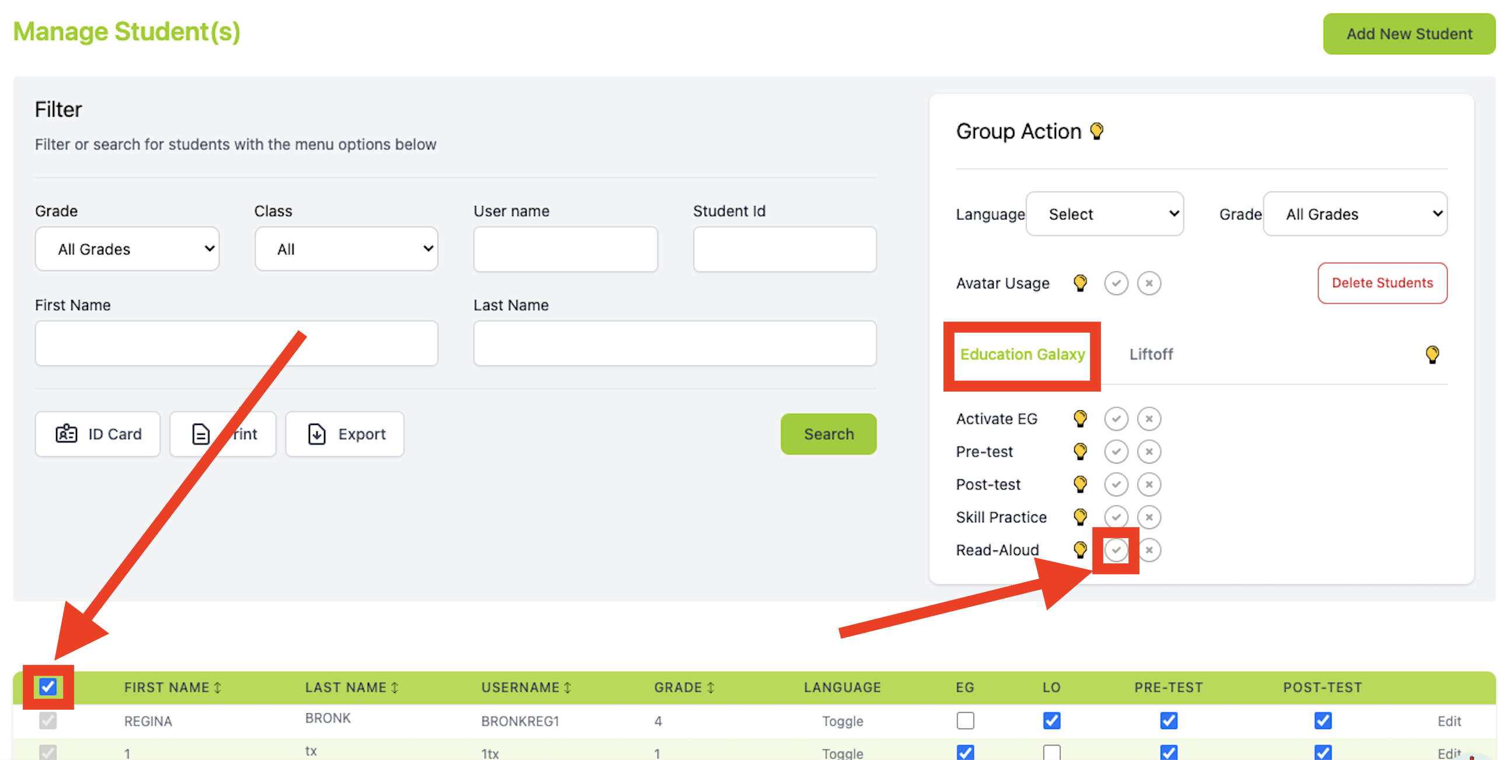Click into the First Name field
The height and width of the screenshot is (760, 1498).
(x=236, y=343)
